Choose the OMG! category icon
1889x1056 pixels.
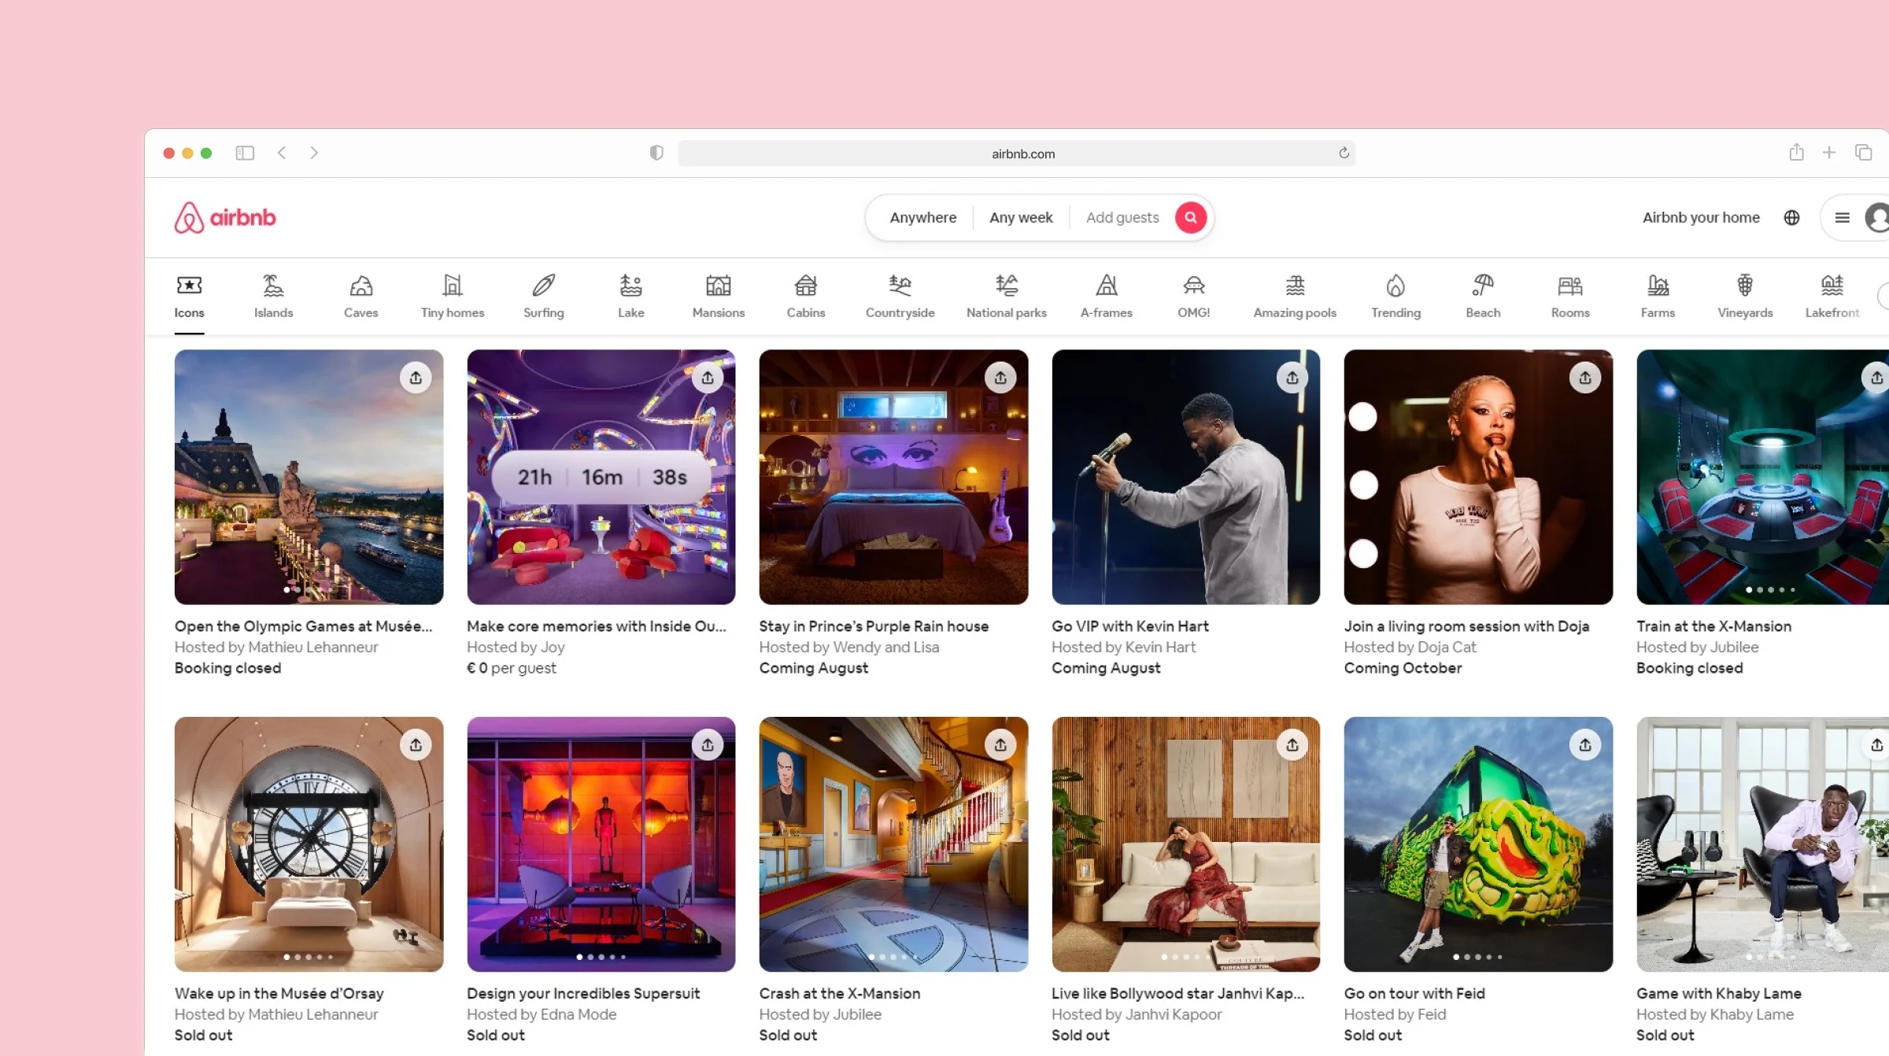pyautogui.click(x=1193, y=285)
